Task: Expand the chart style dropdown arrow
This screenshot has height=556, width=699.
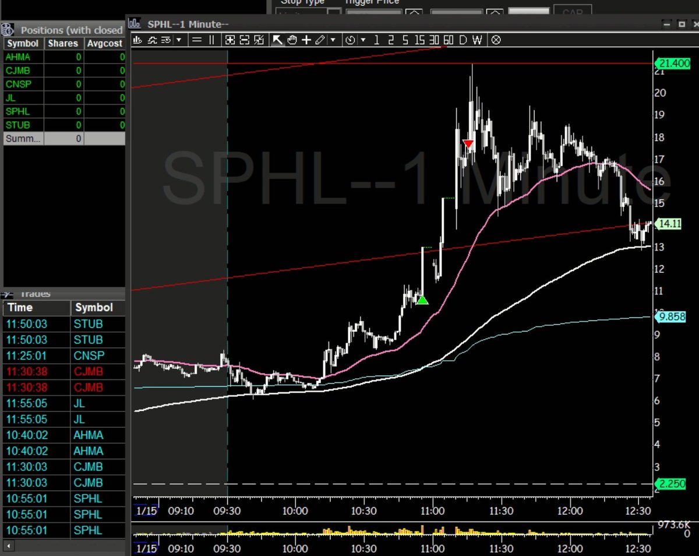Action: [179, 40]
